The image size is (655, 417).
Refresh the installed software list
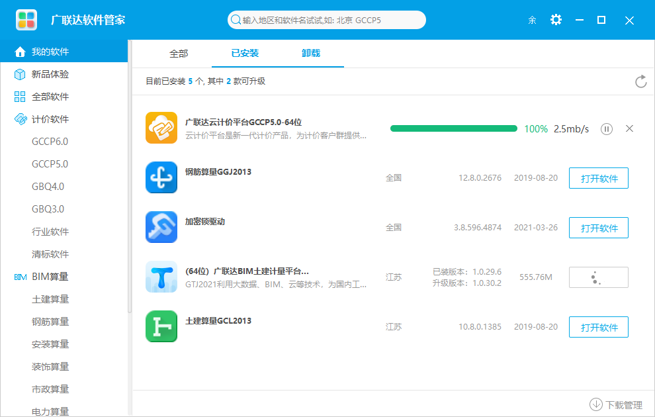pos(641,81)
